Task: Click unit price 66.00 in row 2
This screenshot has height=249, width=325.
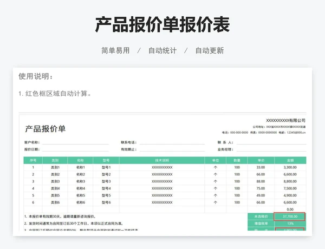Action: [x=261, y=174]
